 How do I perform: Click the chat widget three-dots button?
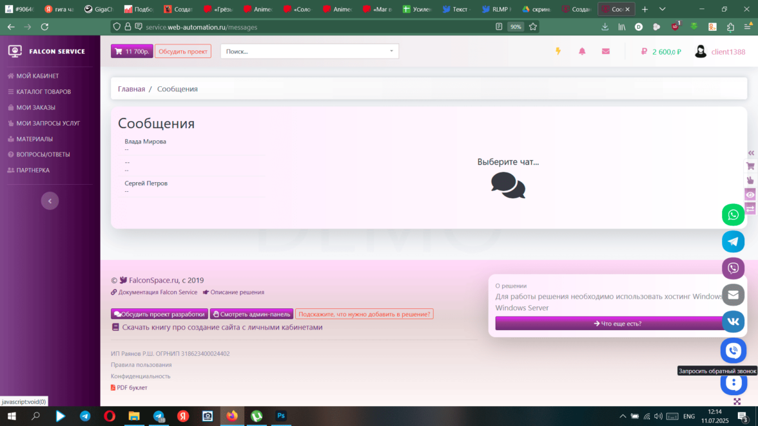coord(734,384)
